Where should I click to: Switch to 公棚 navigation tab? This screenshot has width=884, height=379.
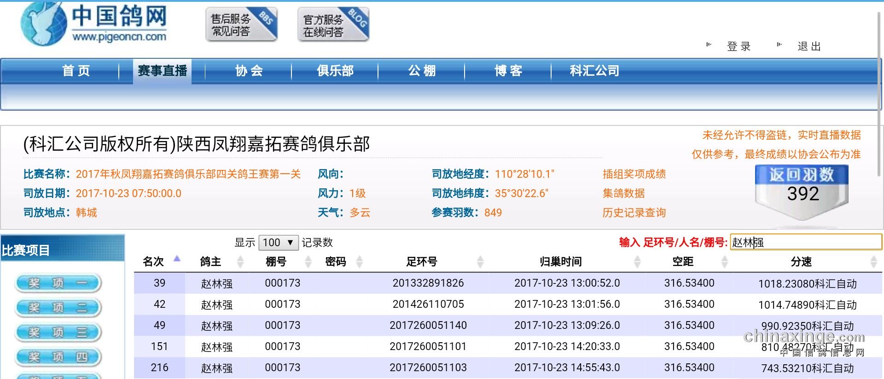tap(422, 71)
